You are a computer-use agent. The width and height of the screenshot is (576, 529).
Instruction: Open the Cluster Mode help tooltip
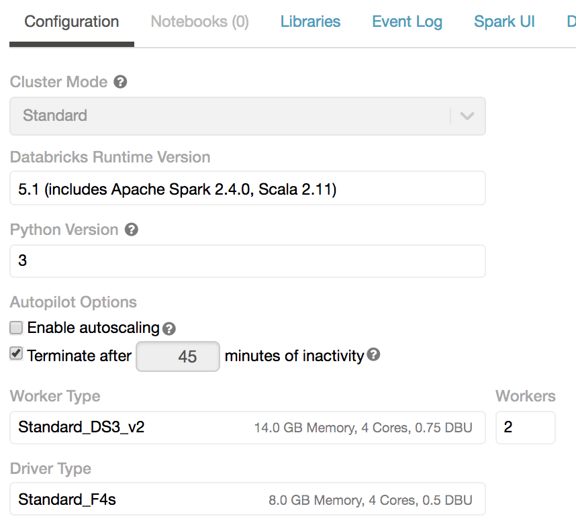(x=120, y=82)
